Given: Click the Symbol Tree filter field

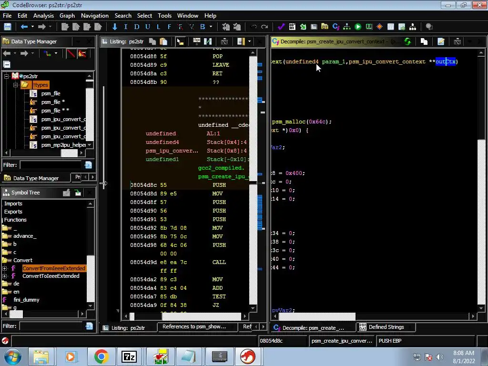Looking at the screenshot, I should click(x=51, y=326).
